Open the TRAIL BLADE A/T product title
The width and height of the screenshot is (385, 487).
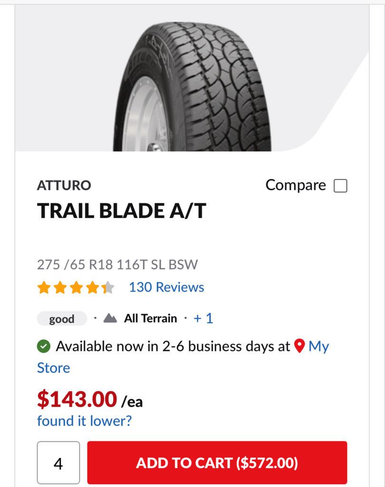pyautogui.click(x=122, y=211)
